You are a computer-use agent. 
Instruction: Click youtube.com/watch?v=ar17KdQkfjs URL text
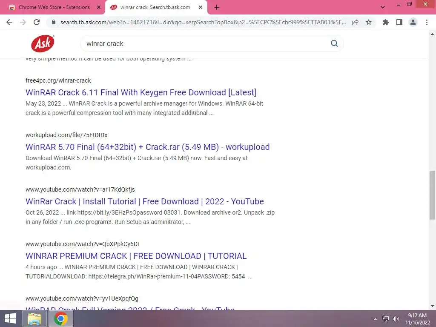[x=80, y=189]
